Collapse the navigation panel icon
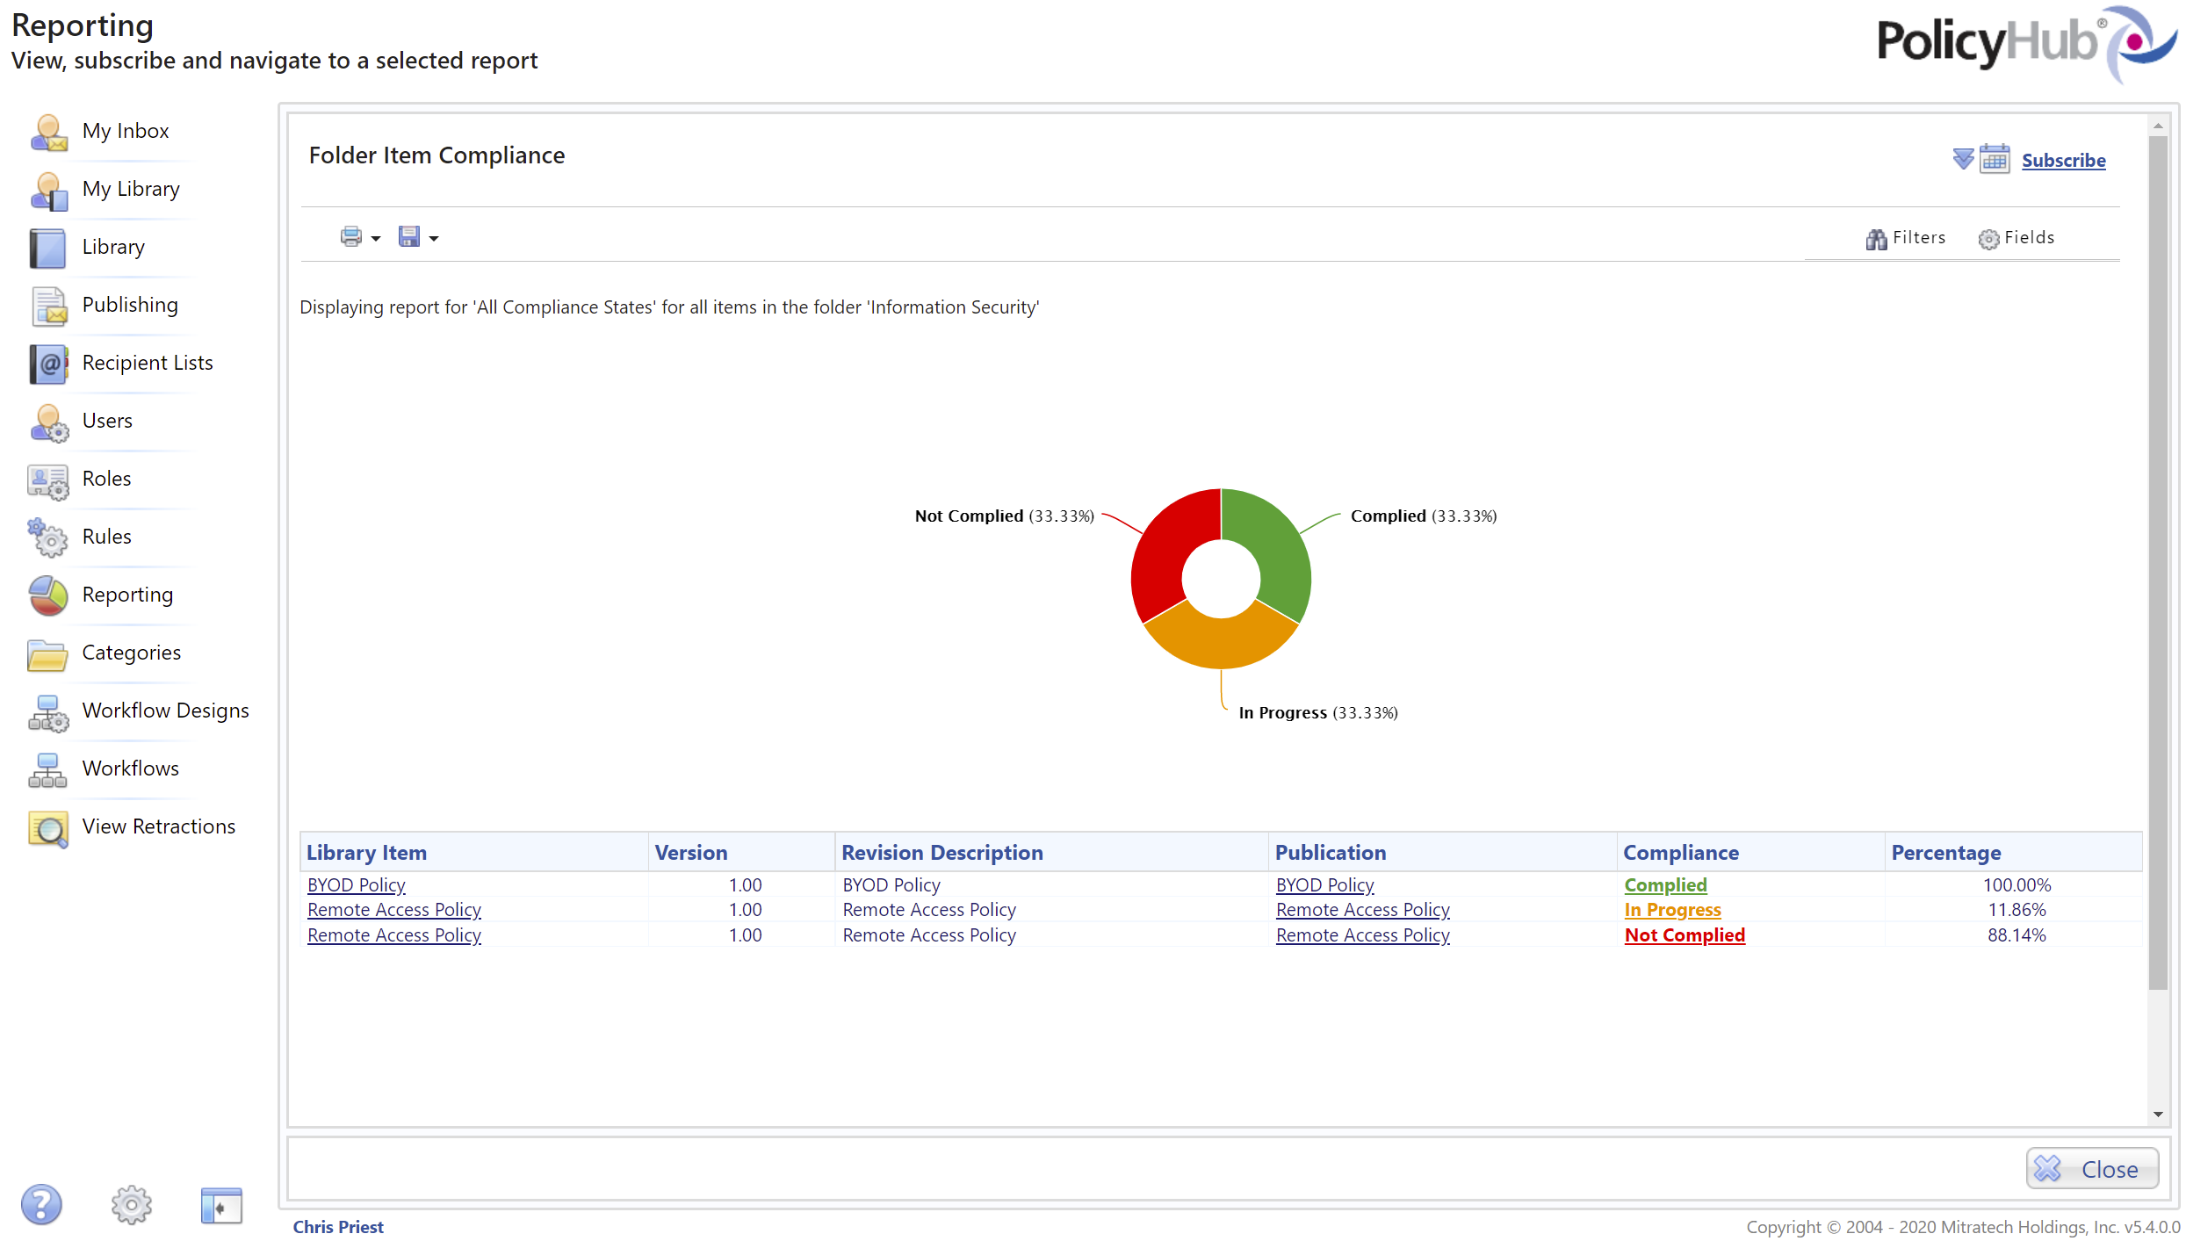This screenshot has height=1241, width=2186. click(220, 1205)
